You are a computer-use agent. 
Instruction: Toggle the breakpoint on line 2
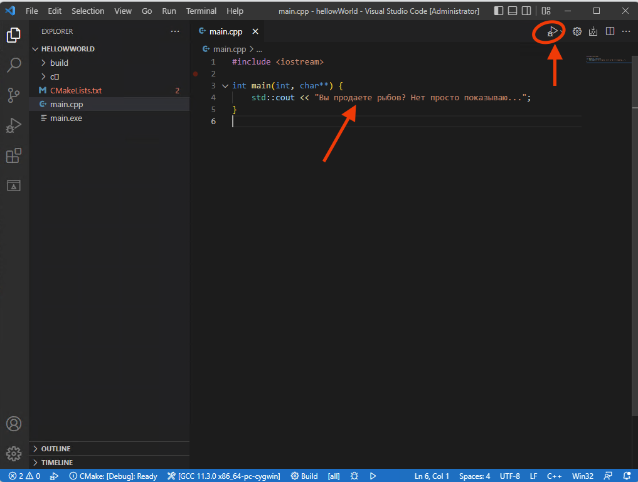click(195, 73)
